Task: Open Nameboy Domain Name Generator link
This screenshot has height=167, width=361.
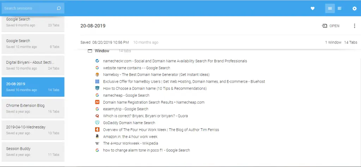Action: point(156,75)
